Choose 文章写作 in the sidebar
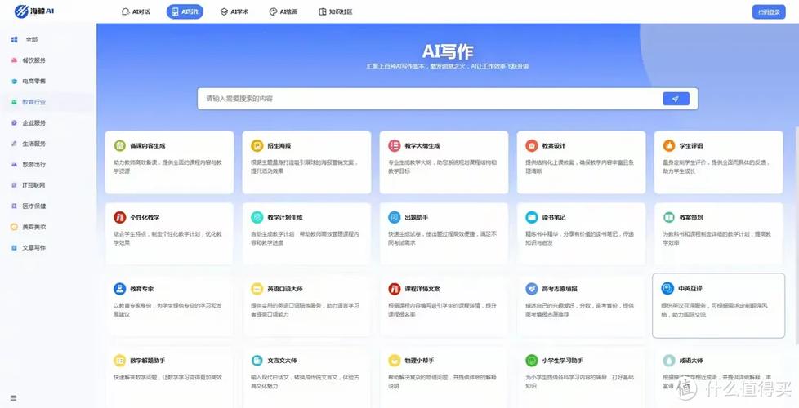Viewport: 799px width, 408px height. (29, 248)
